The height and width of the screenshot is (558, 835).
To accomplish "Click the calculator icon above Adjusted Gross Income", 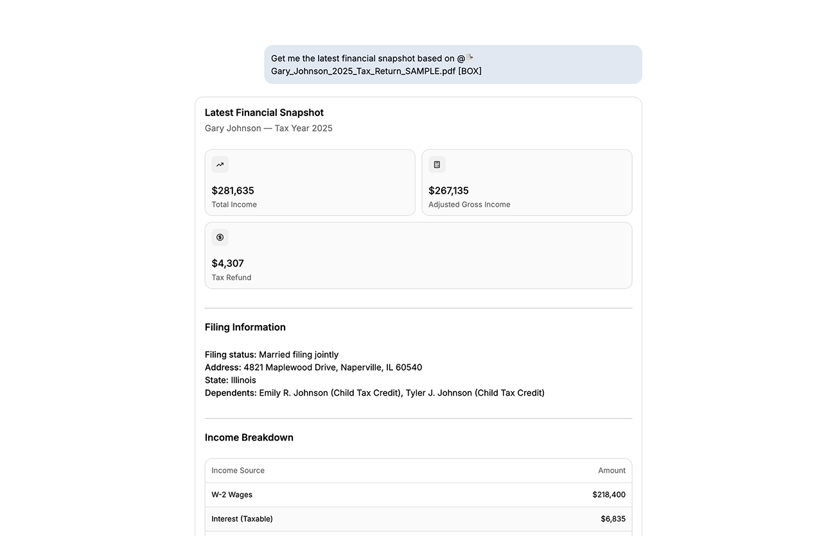I will 437,165.
